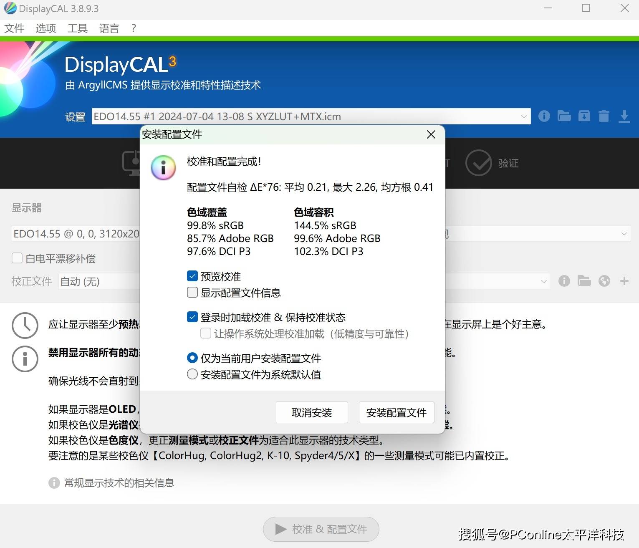Click the download arrow icon in header
639x548 pixels.
pos(624,116)
